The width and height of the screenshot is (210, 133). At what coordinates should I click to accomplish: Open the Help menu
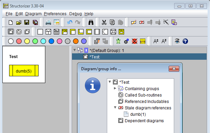coord(89,14)
